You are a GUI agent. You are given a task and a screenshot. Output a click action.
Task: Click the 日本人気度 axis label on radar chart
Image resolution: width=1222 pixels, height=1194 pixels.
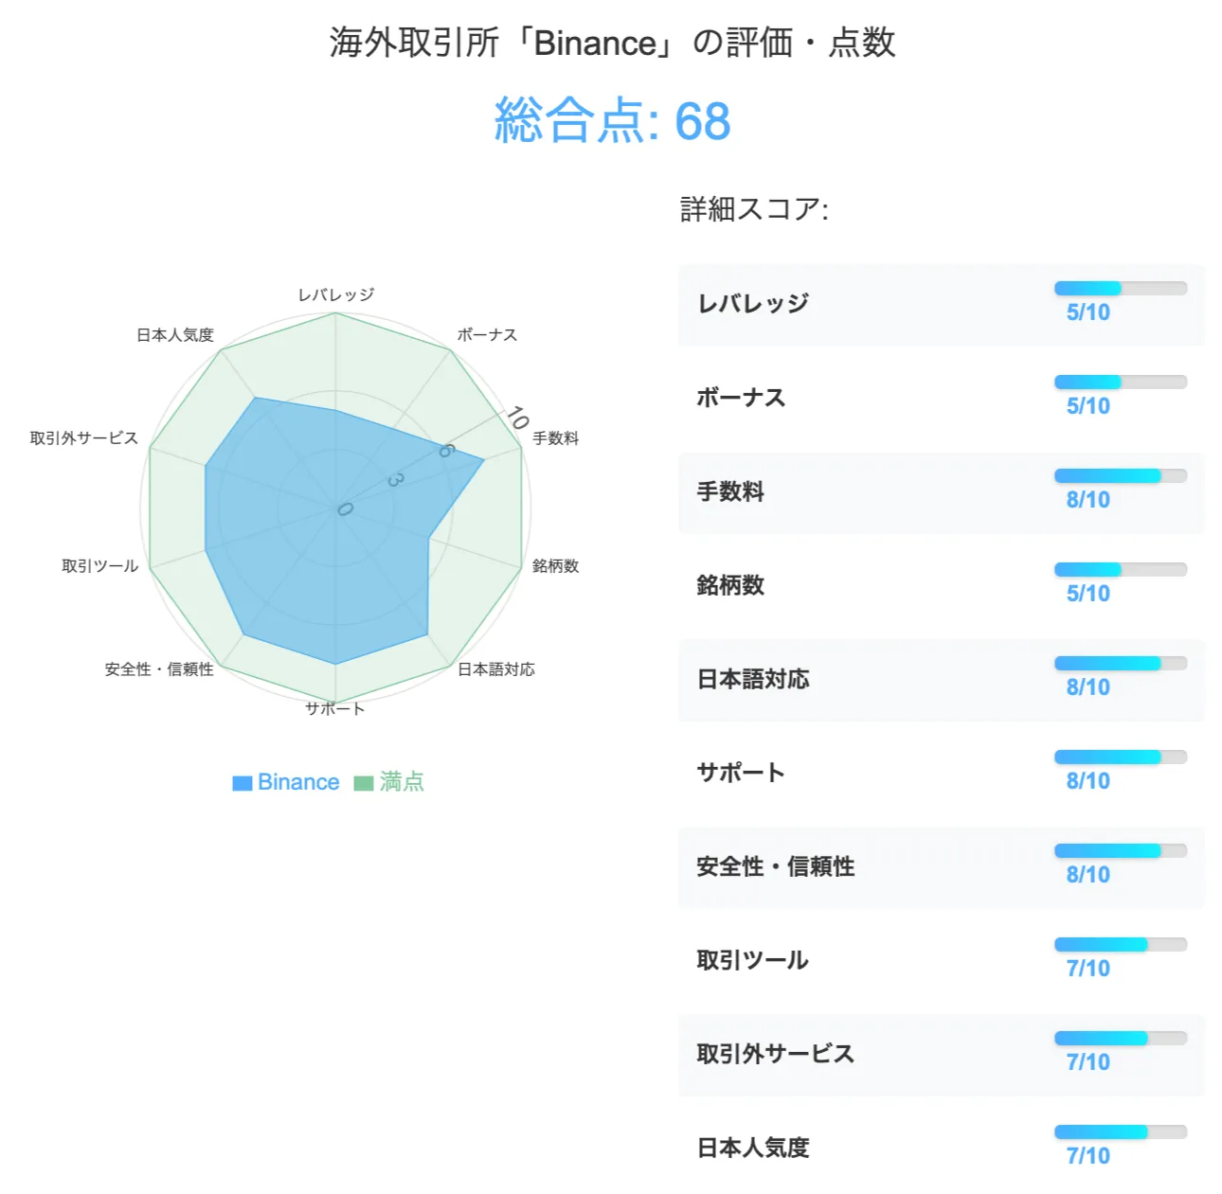click(175, 335)
